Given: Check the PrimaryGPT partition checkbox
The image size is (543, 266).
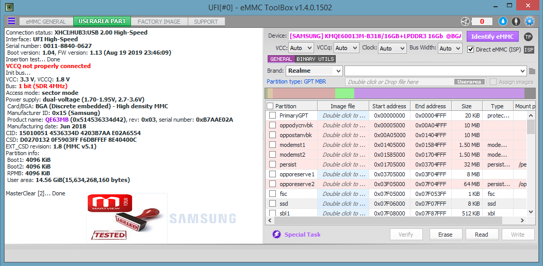Looking at the screenshot, I should [273, 115].
